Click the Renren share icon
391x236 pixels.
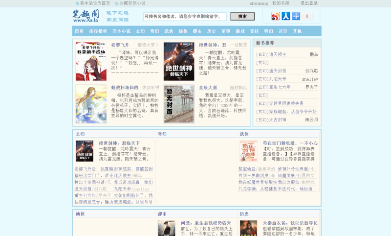(x=286, y=16)
